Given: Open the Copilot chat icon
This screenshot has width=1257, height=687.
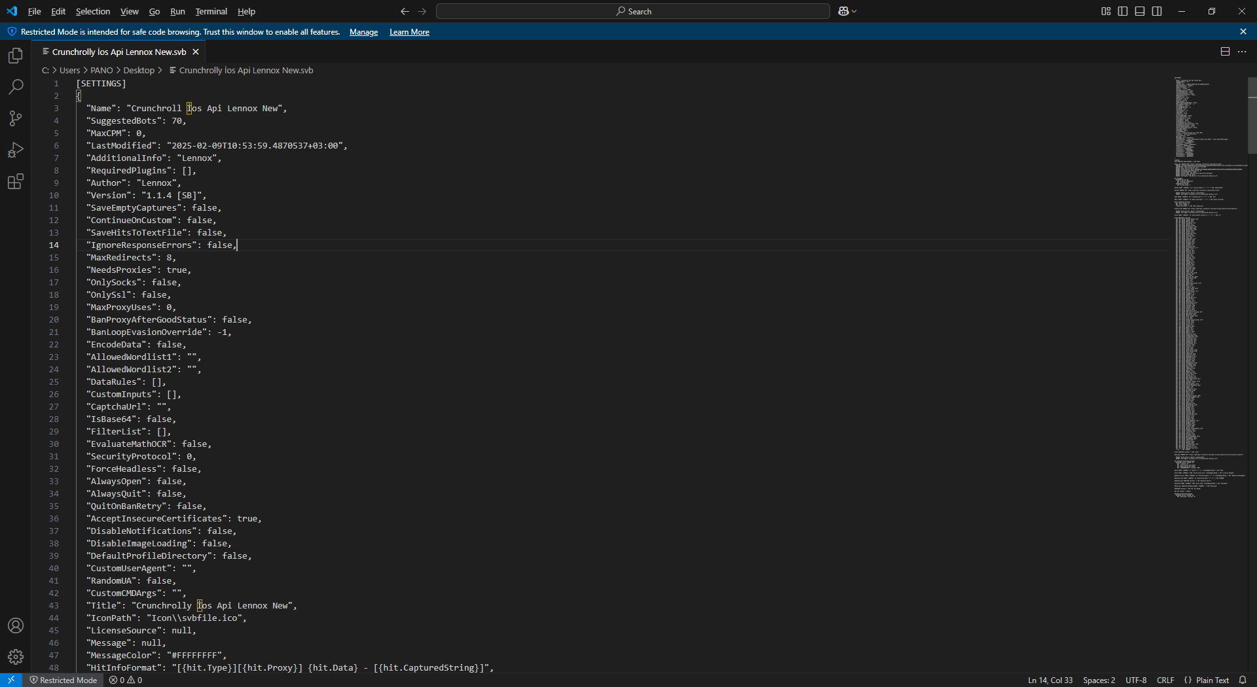Looking at the screenshot, I should 844,11.
